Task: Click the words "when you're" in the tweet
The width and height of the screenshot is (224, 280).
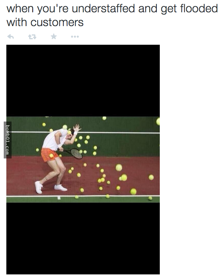Action: point(38,9)
